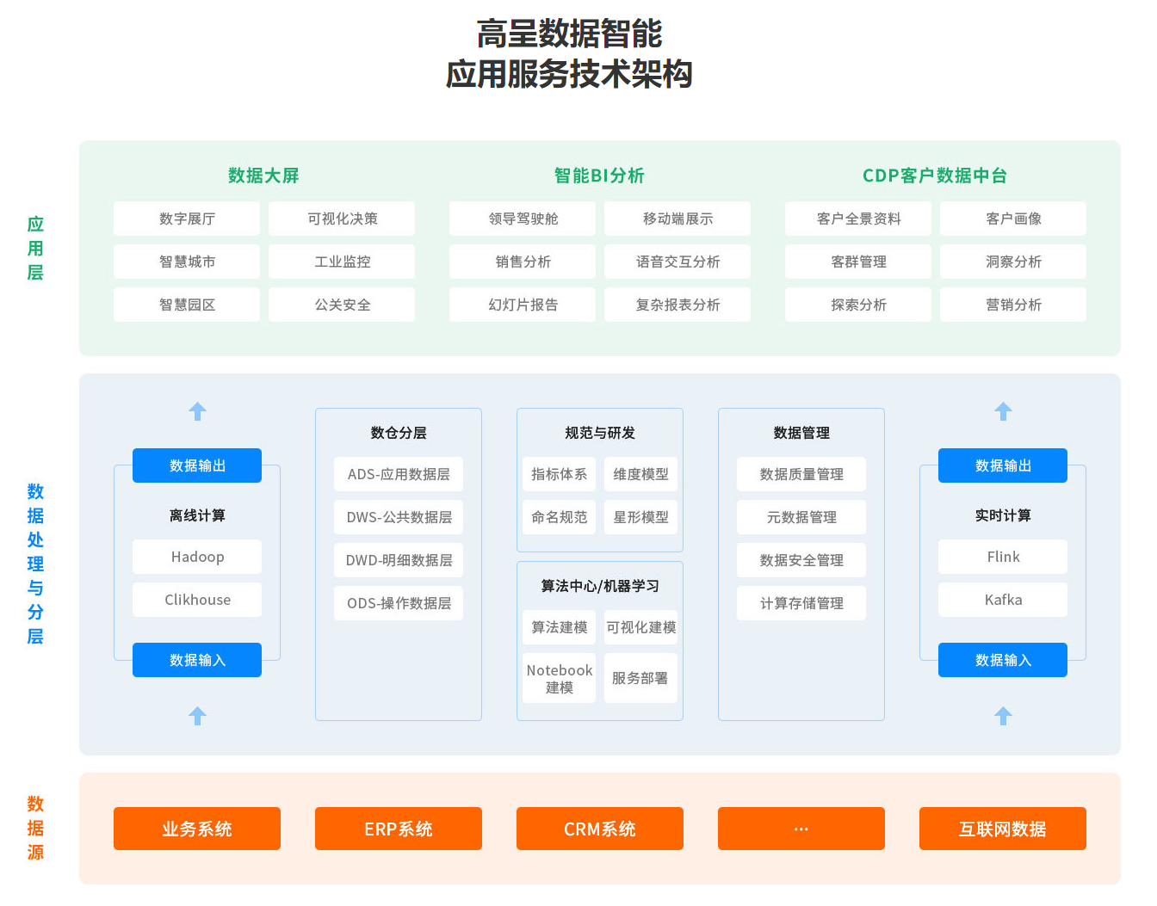This screenshot has width=1157, height=906.
Task: Select the 业务系统 data source block
Action: click(x=197, y=829)
